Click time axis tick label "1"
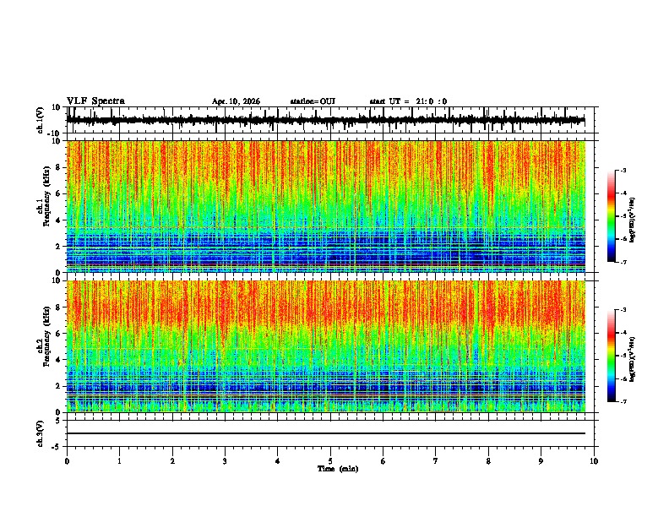669x517 pixels. click(119, 461)
